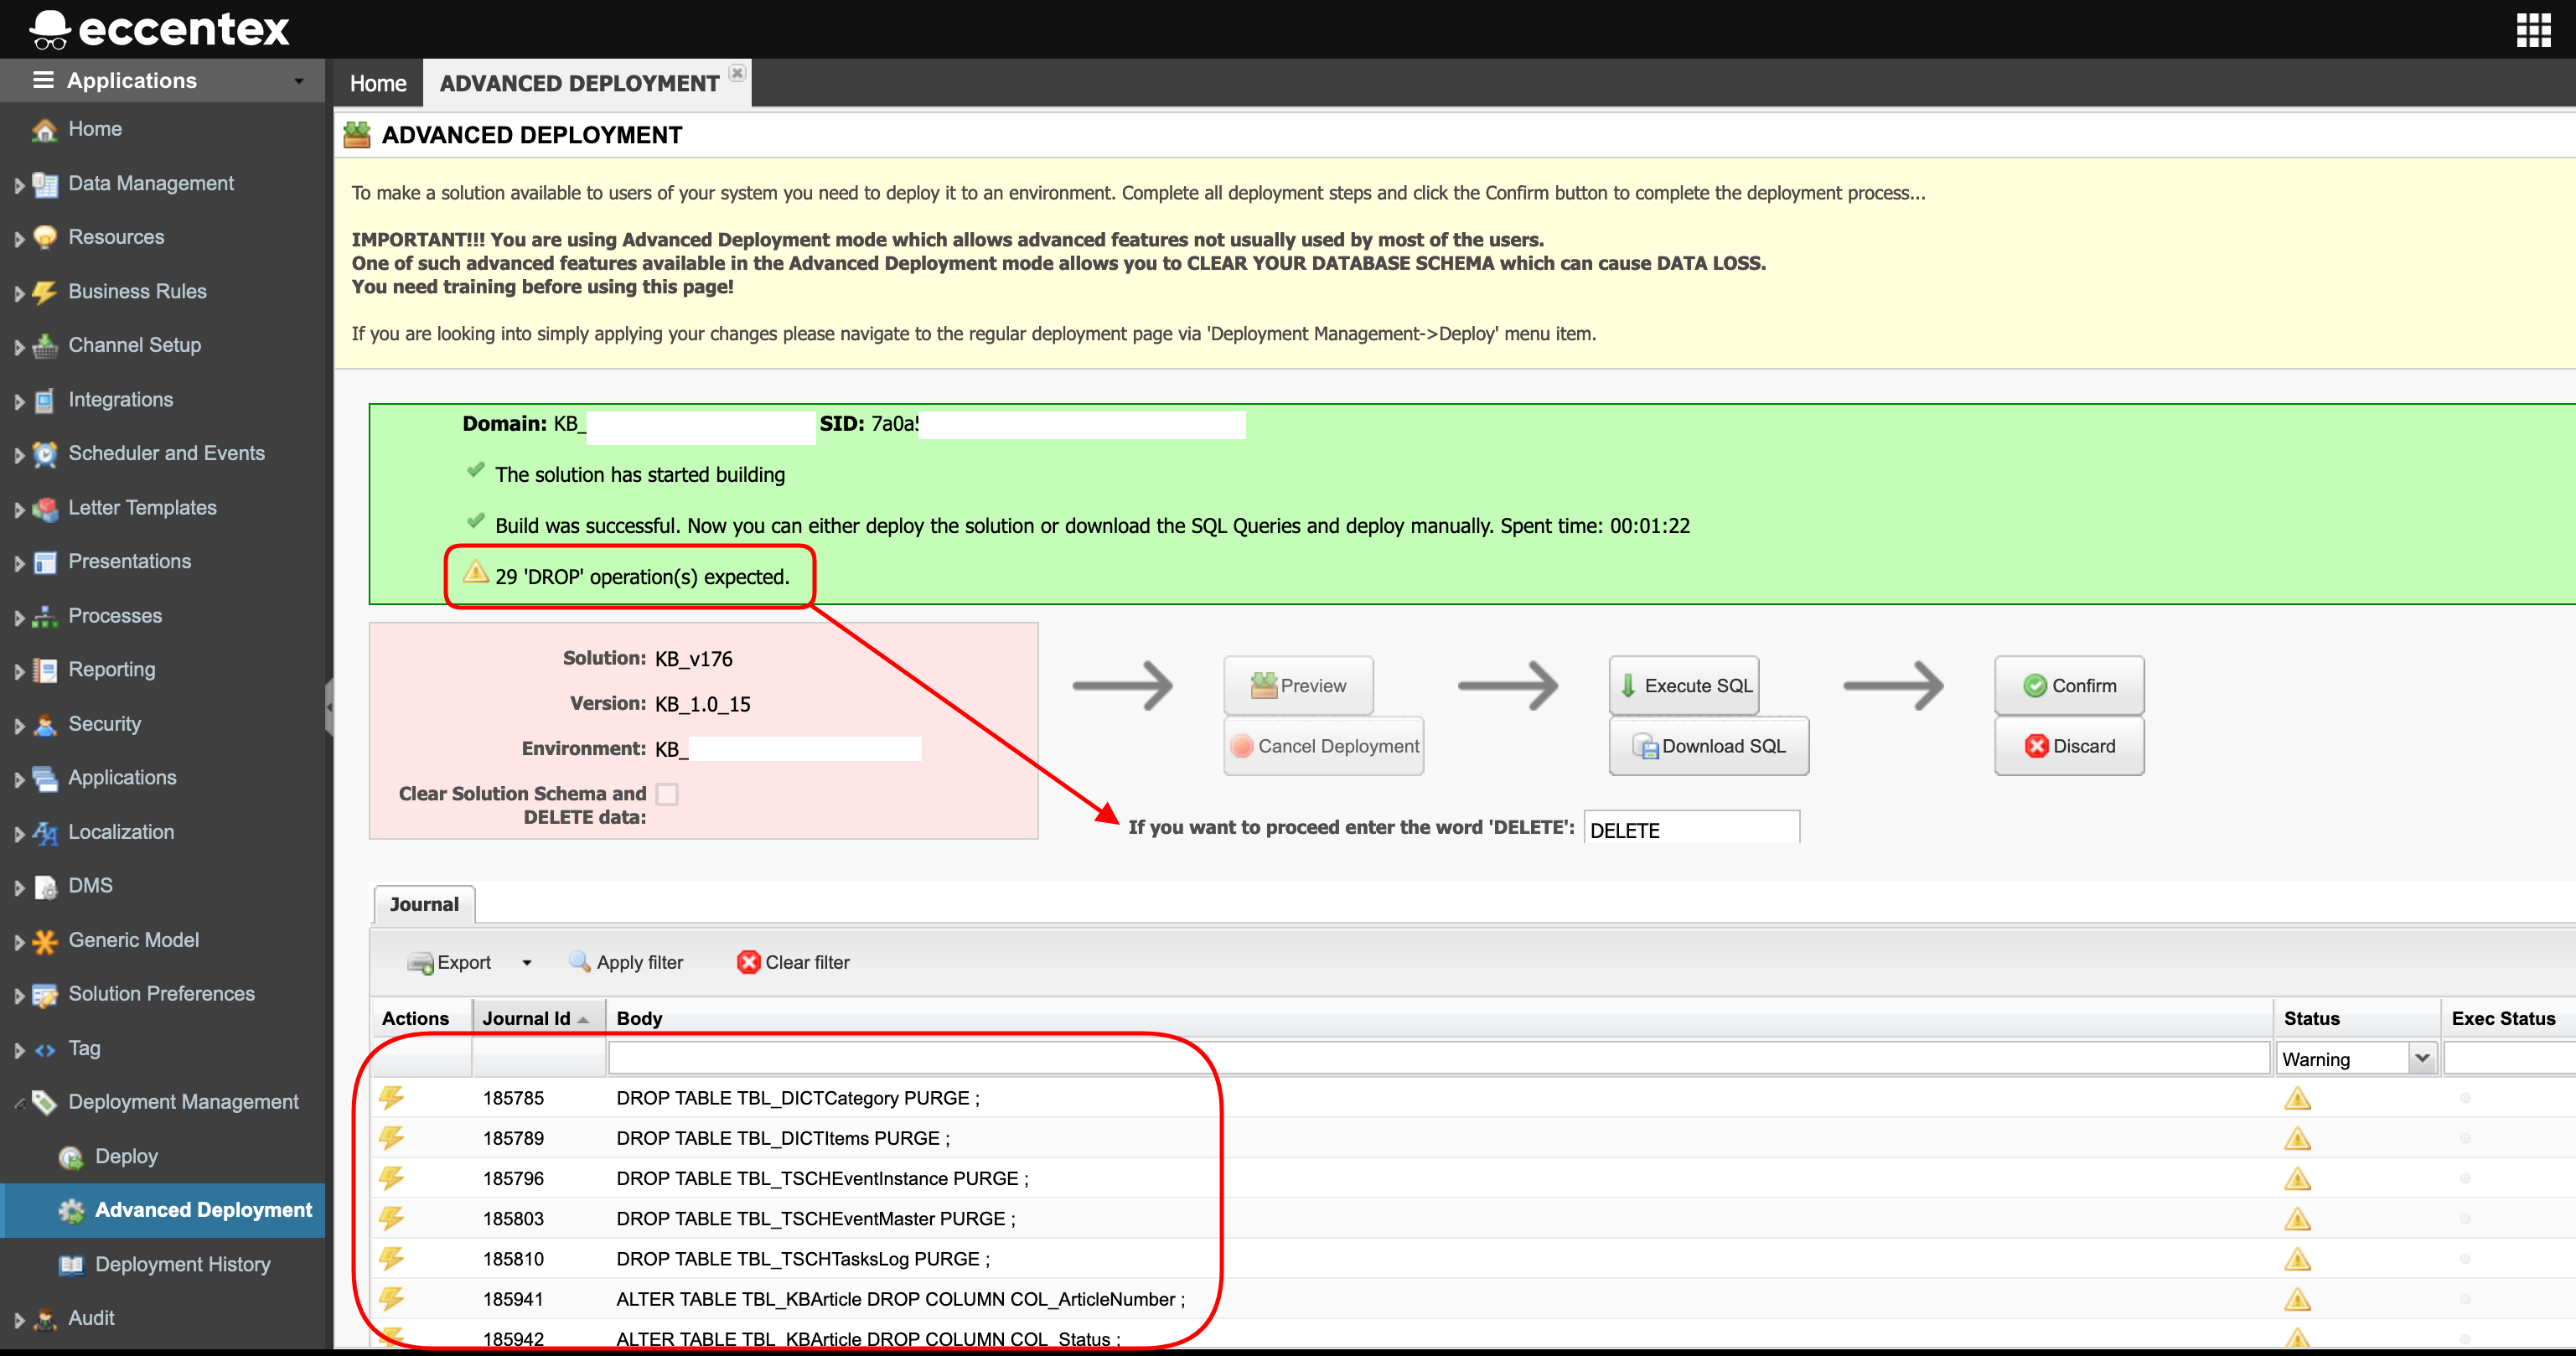Expand the Security tree node
Image resolution: width=2576 pixels, height=1356 pixels.
click(x=18, y=725)
